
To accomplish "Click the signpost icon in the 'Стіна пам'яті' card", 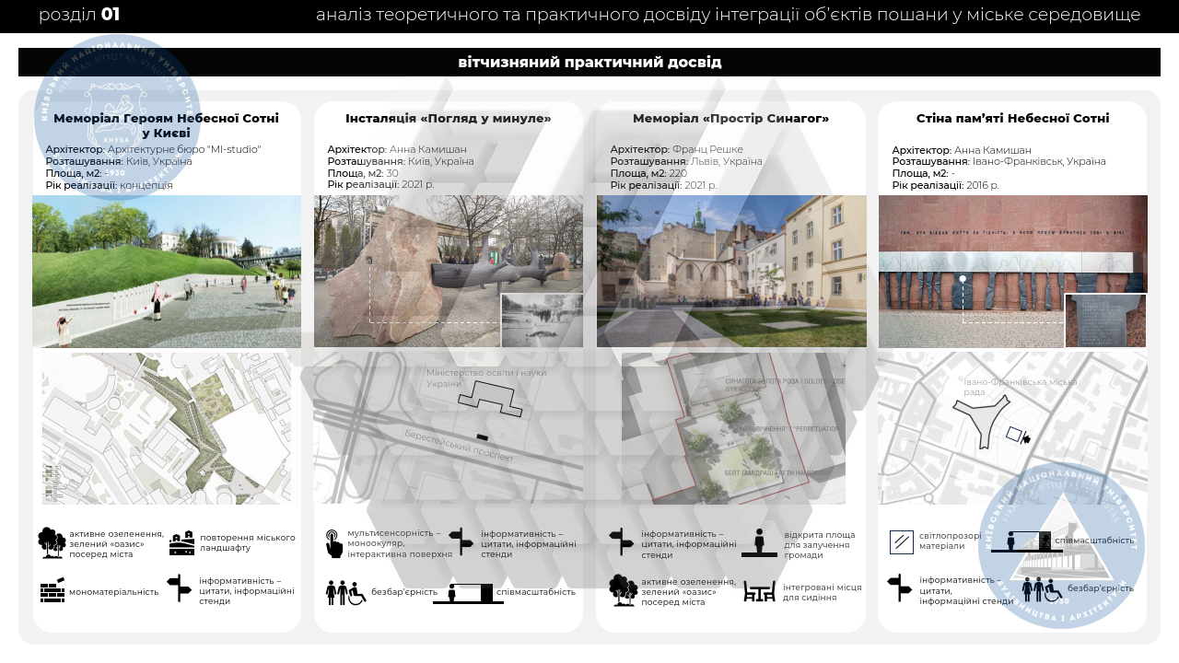I will coord(899,588).
